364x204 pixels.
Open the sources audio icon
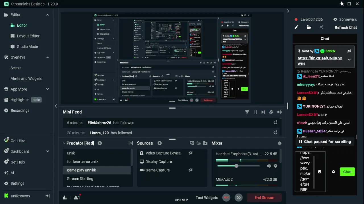click(199, 143)
